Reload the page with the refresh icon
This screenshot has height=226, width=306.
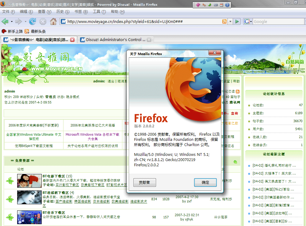tap(33, 21)
